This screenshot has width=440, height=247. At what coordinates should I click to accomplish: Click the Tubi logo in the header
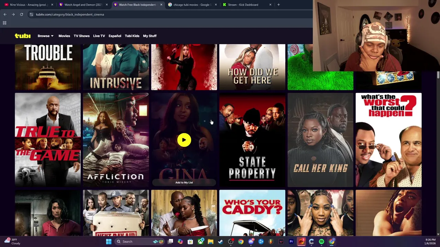pyautogui.click(x=23, y=36)
